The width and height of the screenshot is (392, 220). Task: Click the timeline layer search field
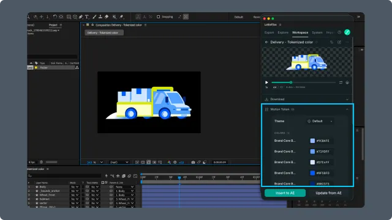click(64, 176)
